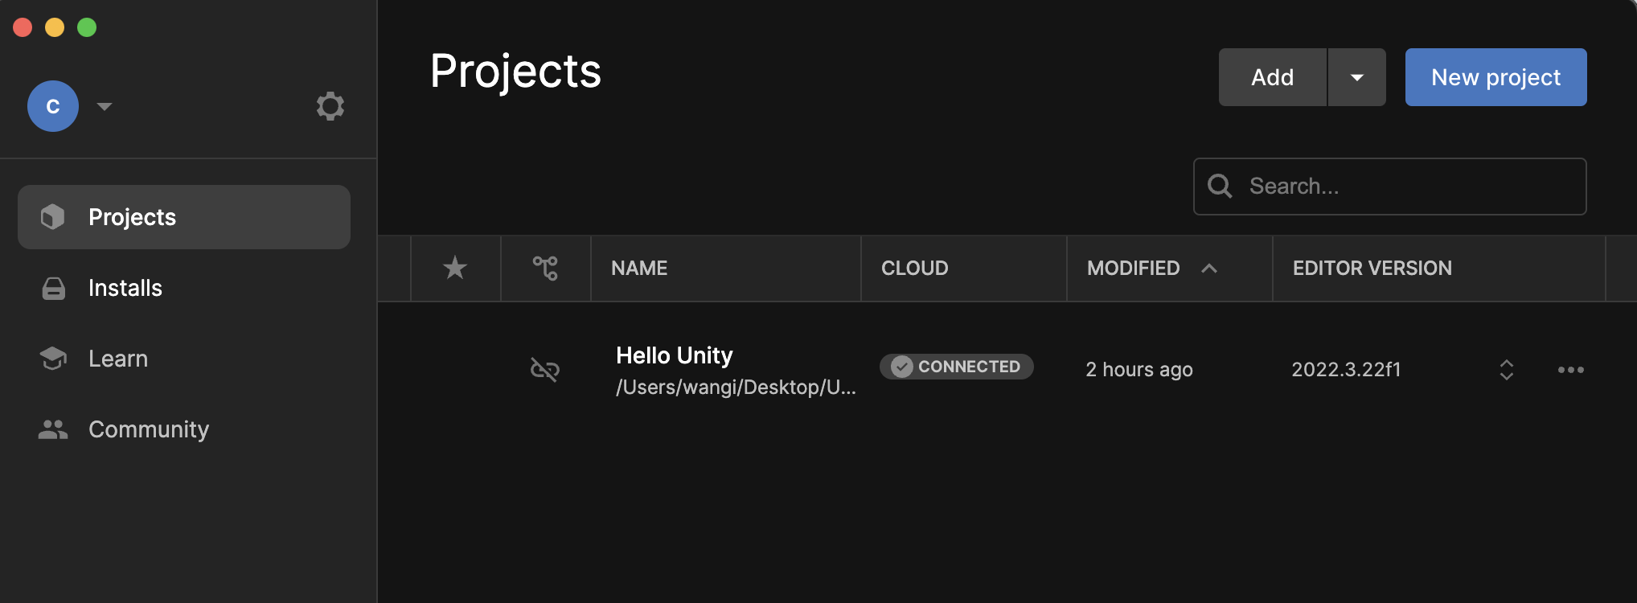Open the Add button dropdown arrow
The width and height of the screenshot is (1637, 603).
[1356, 77]
